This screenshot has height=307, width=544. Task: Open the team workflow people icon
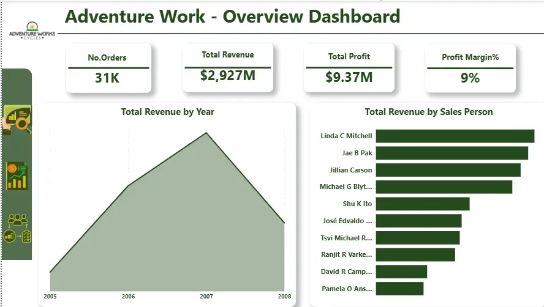pos(17,228)
